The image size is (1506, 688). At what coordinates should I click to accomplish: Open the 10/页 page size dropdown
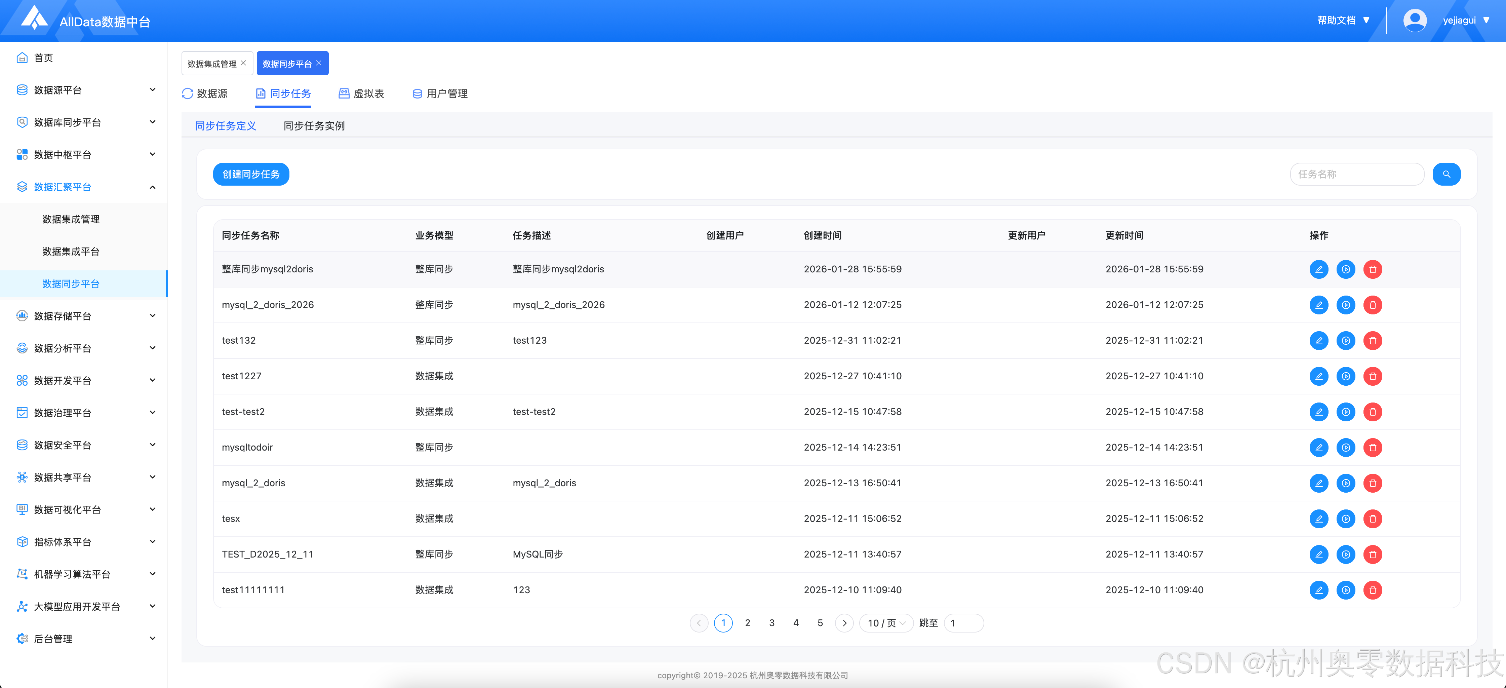(886, 623)
